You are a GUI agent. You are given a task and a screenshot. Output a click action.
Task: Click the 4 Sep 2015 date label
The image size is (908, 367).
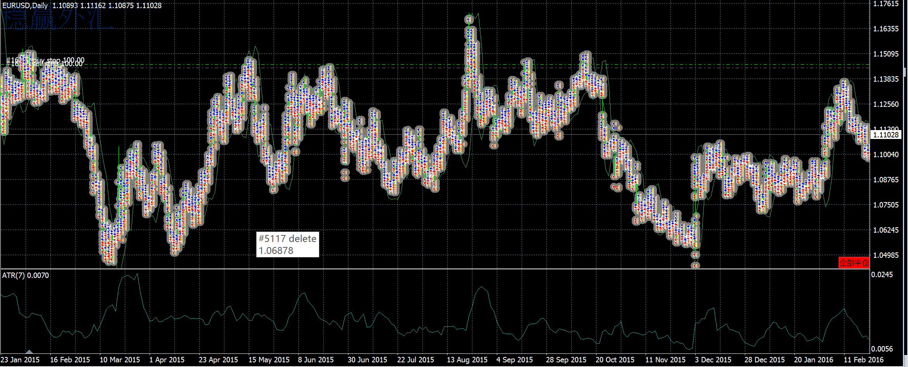[x=515, y=360]
